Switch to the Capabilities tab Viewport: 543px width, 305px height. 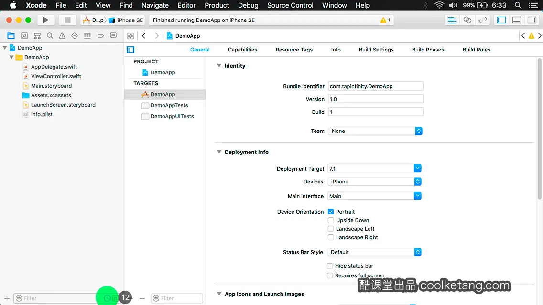click(x=242, y=50)
